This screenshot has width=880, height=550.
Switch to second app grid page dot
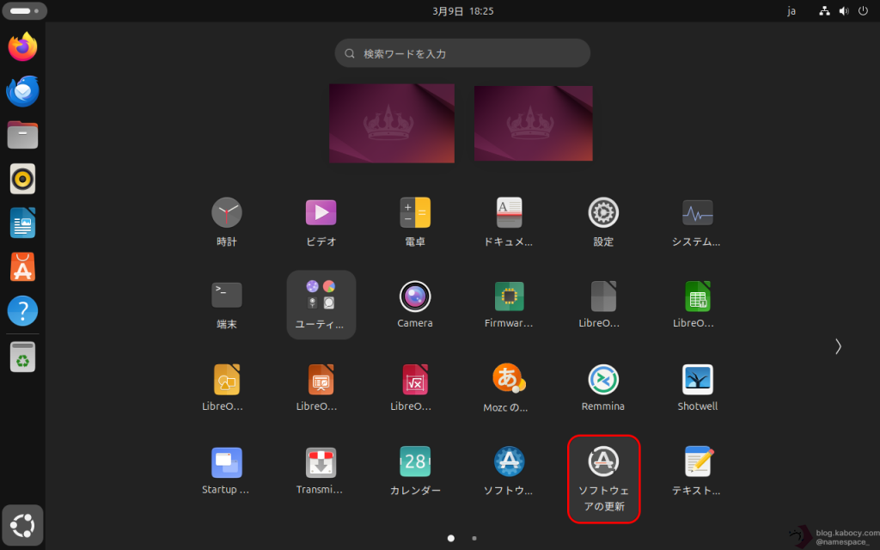point(474,538)
